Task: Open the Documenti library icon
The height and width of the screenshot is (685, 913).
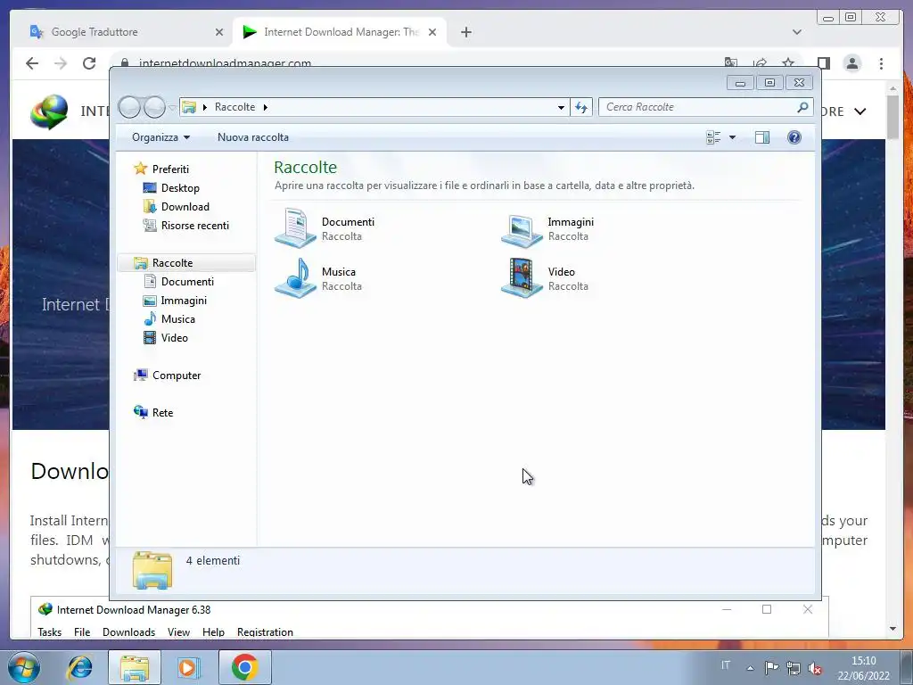Action: pyautogui.click(x=296, y=228)
